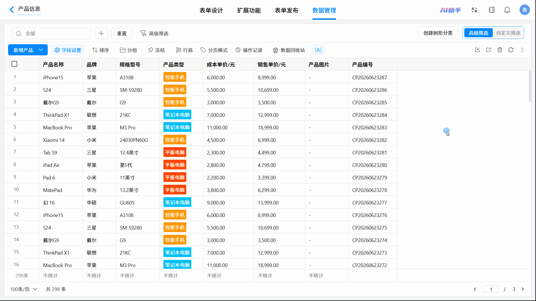Image resolution: width=536 pixels, height=301 pixels.
Task: Click the 新增产品 button
Action: point(23,50)
